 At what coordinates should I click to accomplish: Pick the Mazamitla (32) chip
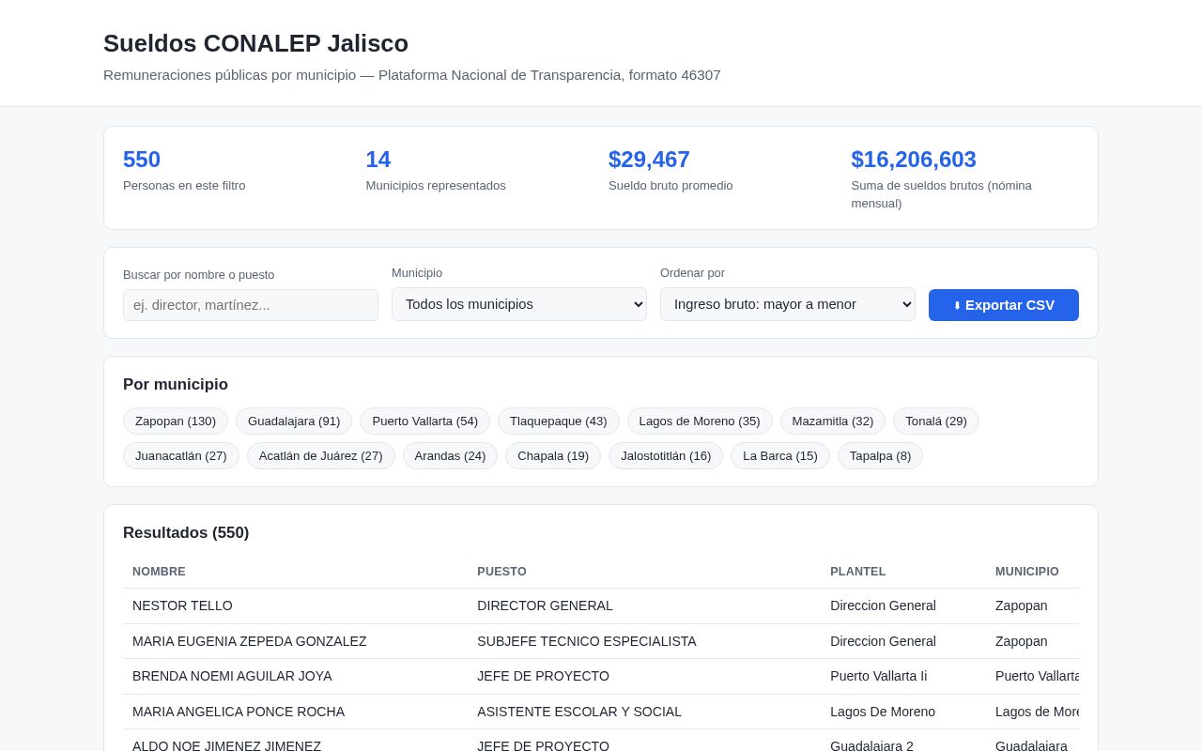[x=833, y=421]
